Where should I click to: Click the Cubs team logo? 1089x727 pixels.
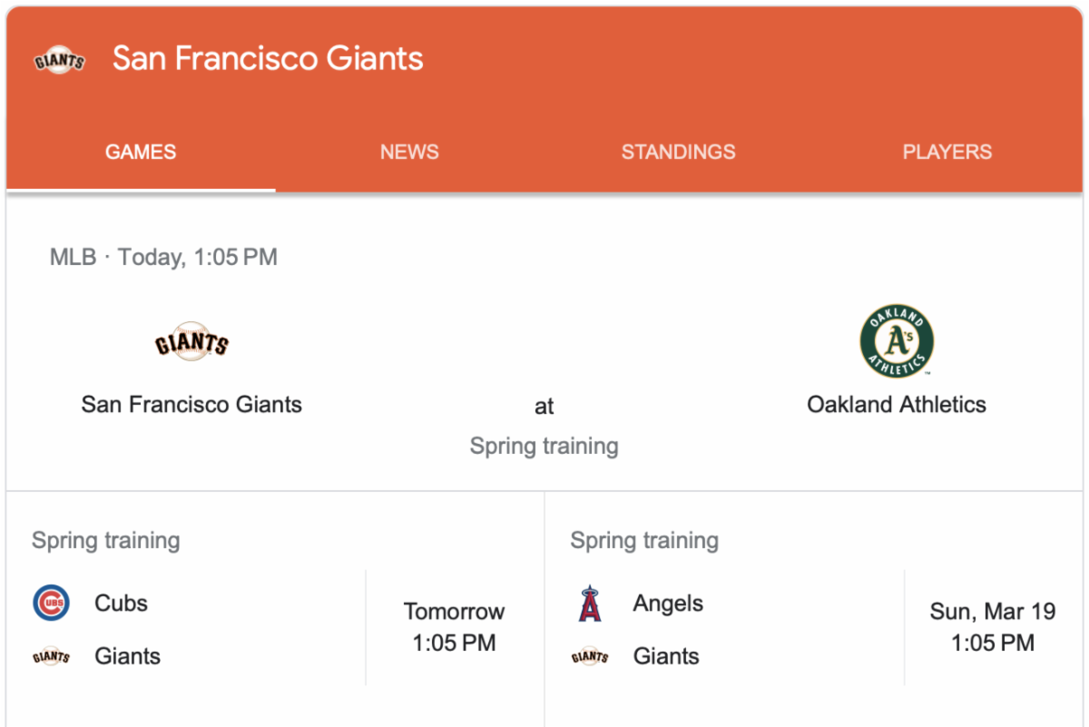tap(51, 603)
